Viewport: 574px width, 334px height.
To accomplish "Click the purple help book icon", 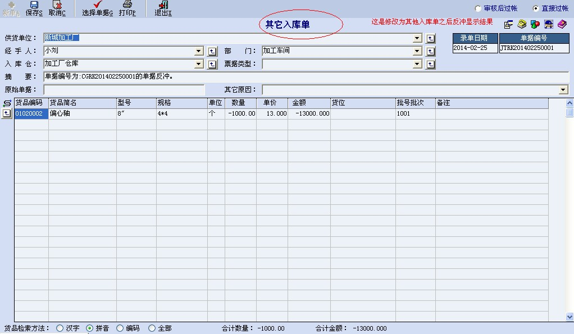I will (562, 24).
